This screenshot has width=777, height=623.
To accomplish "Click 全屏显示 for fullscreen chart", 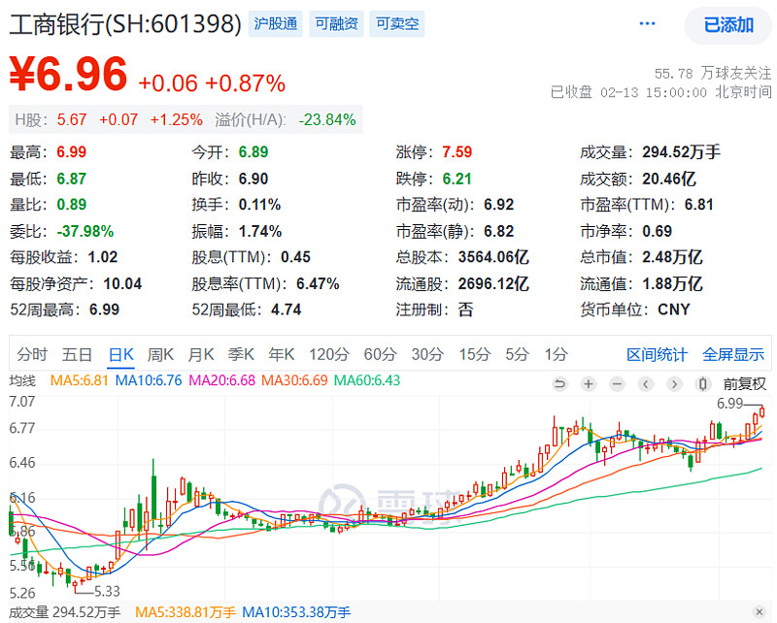I will 731,354.
